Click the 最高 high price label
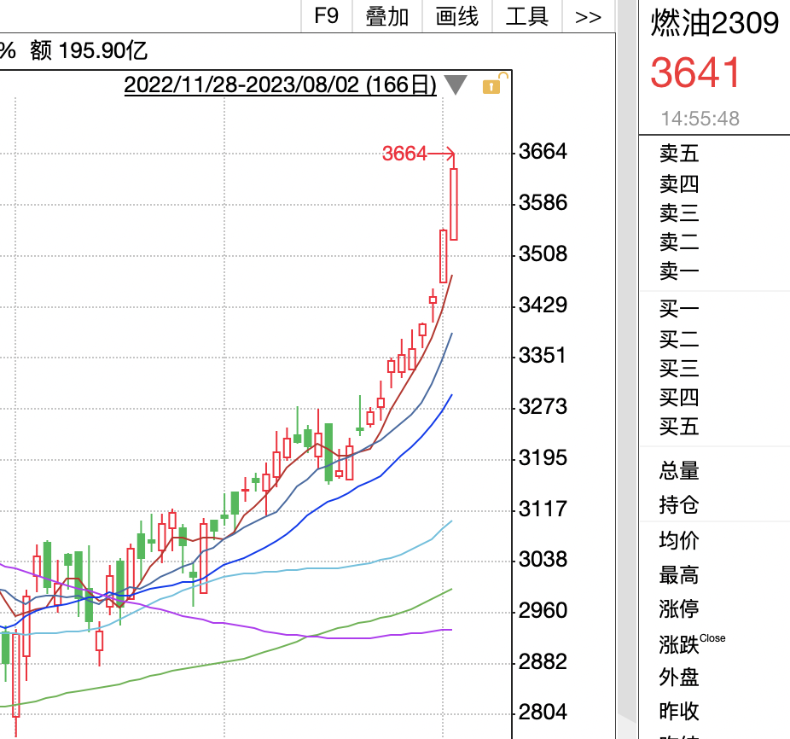790x739 pixels. coord(679,574)
